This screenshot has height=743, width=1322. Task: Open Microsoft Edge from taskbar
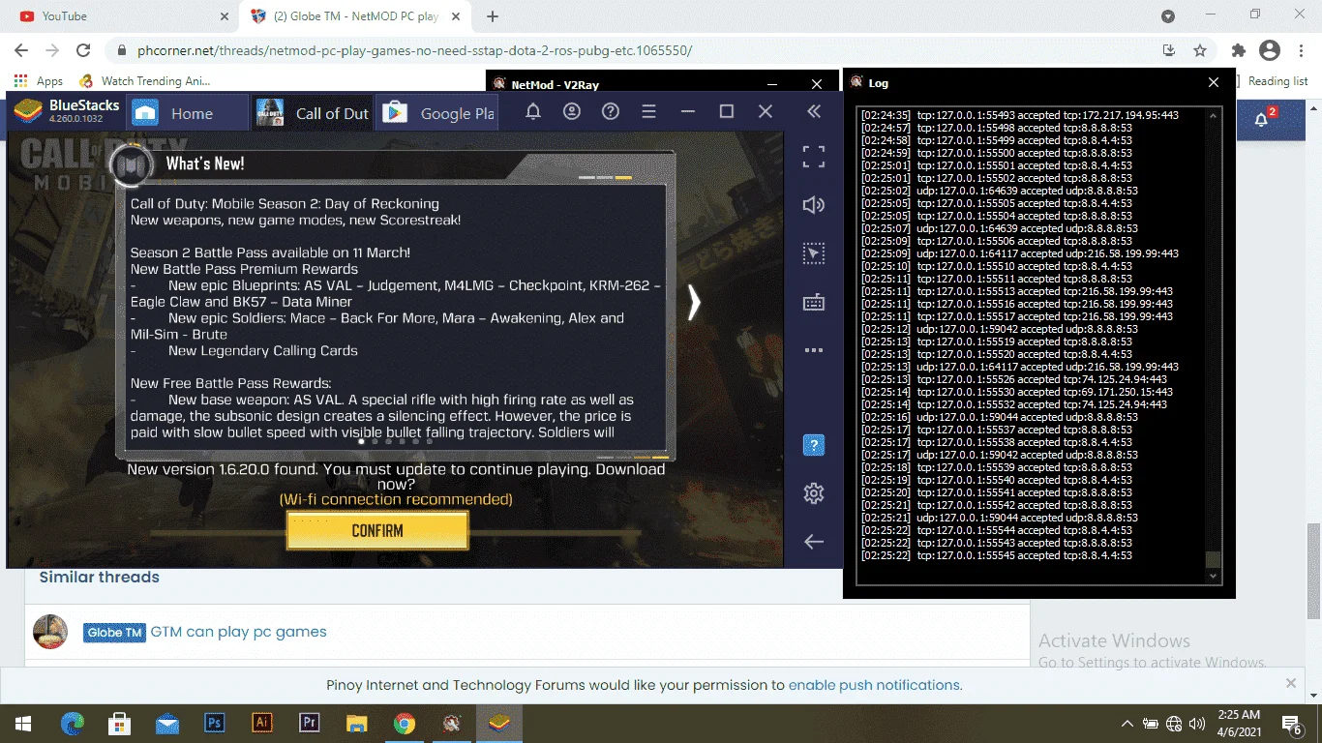pos(73,723)
